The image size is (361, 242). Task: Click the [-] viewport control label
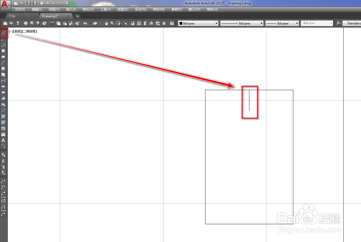coord(11,31)
